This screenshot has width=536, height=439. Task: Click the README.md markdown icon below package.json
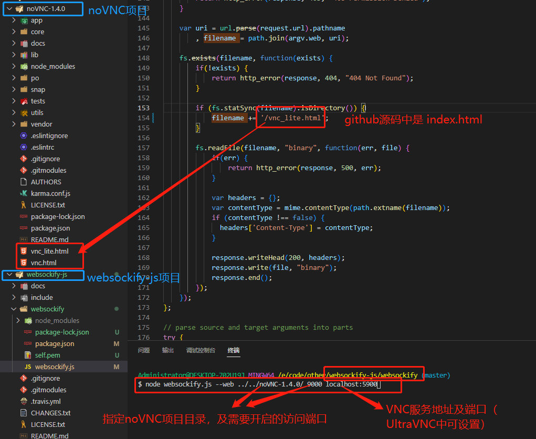[24, 239]
